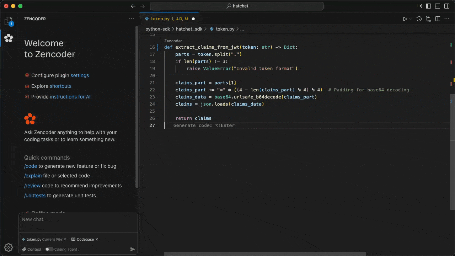
Task: Open the Manage gear in activity bar
Action: pos(9,247)
